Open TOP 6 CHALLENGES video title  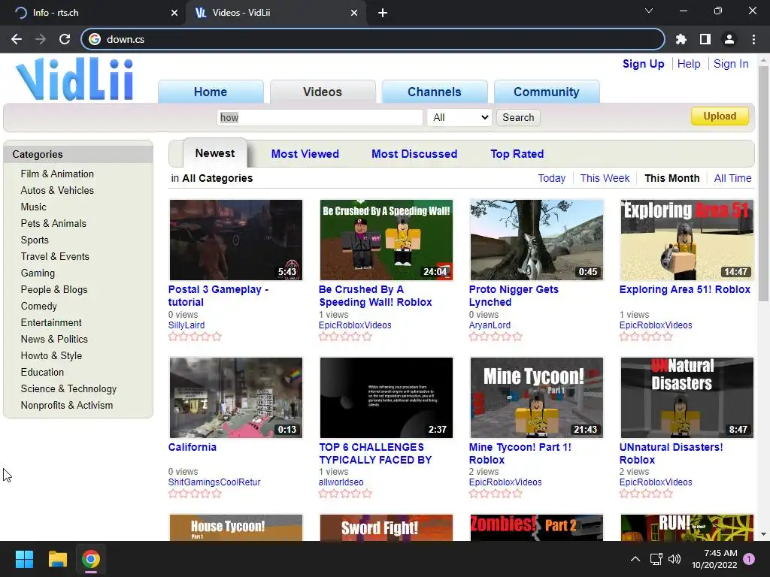coord(375,453)
